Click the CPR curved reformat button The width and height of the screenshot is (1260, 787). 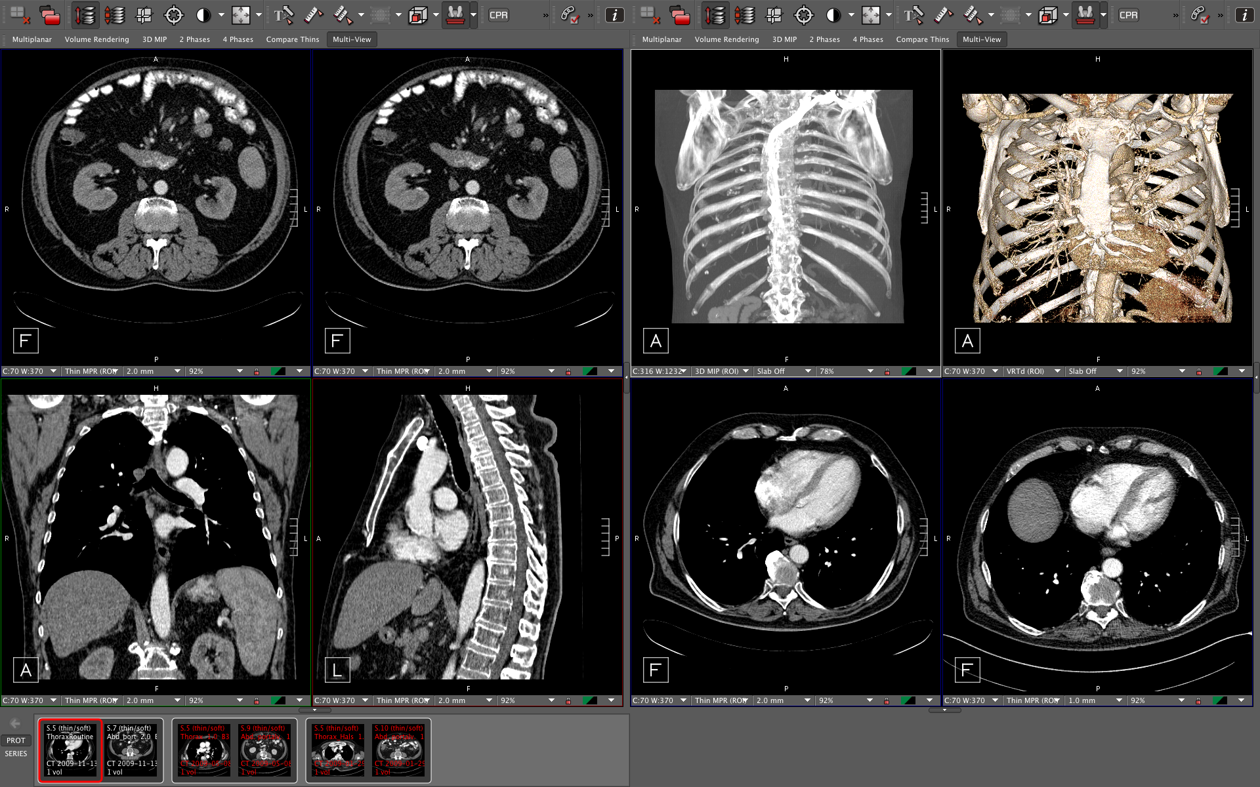497,14
